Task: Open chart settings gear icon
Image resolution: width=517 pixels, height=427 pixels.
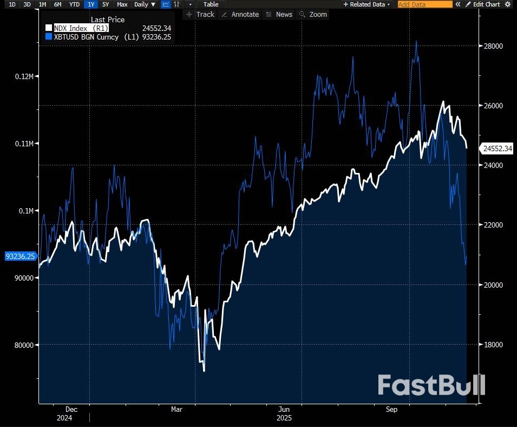Action: tap(507, 4)
